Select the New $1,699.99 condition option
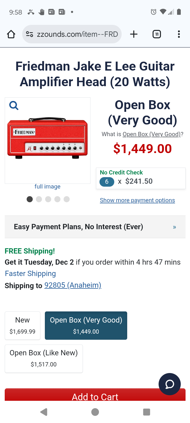Viewport: 190px width, 423px height. [22, 325]
